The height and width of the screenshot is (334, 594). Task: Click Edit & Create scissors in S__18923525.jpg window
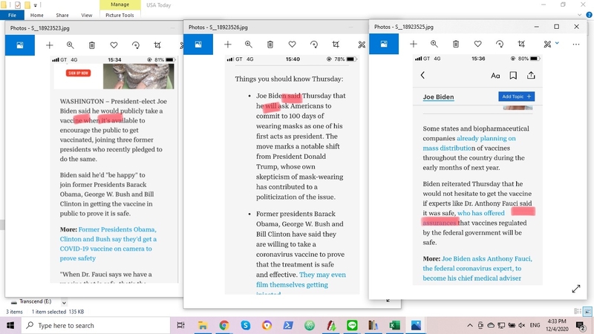[547, 45]
